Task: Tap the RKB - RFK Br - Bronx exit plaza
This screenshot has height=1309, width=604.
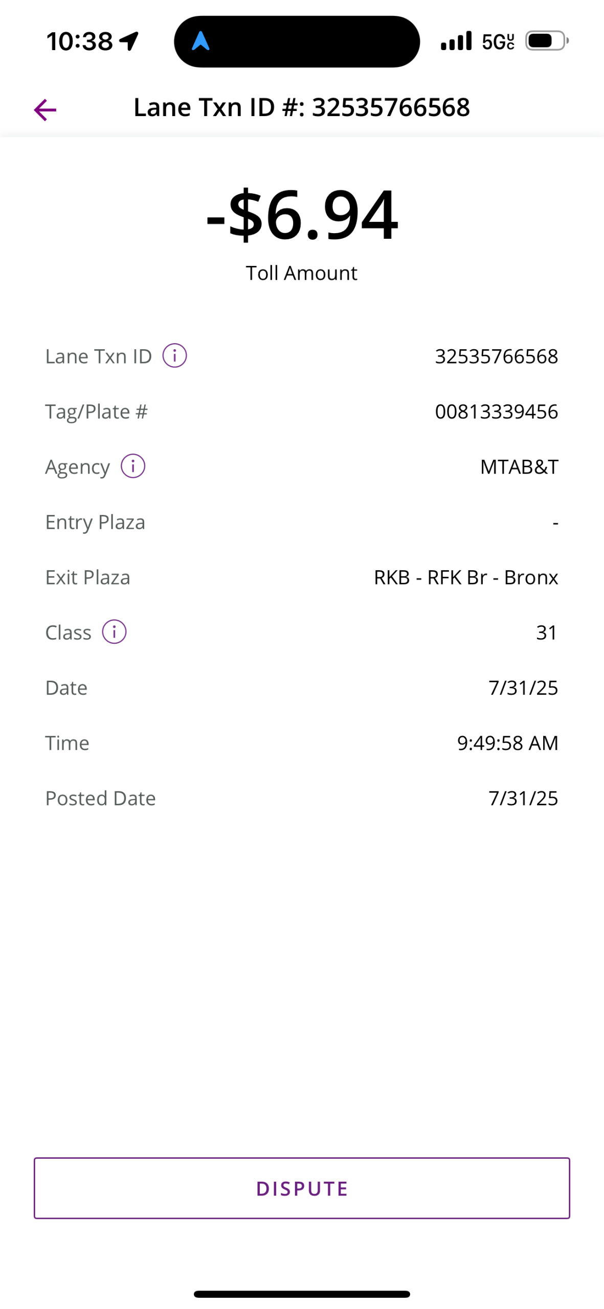Action: (466, 577)
